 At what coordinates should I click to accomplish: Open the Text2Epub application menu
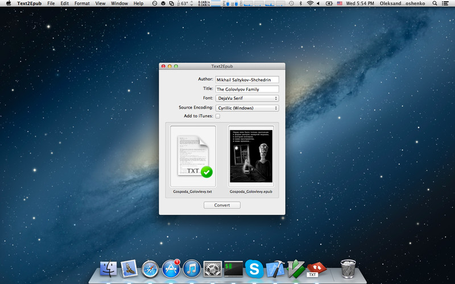29,3
